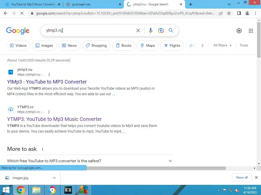Open More to ask options menu
Screen dimensions: 261x195
[x=43, y=149]
